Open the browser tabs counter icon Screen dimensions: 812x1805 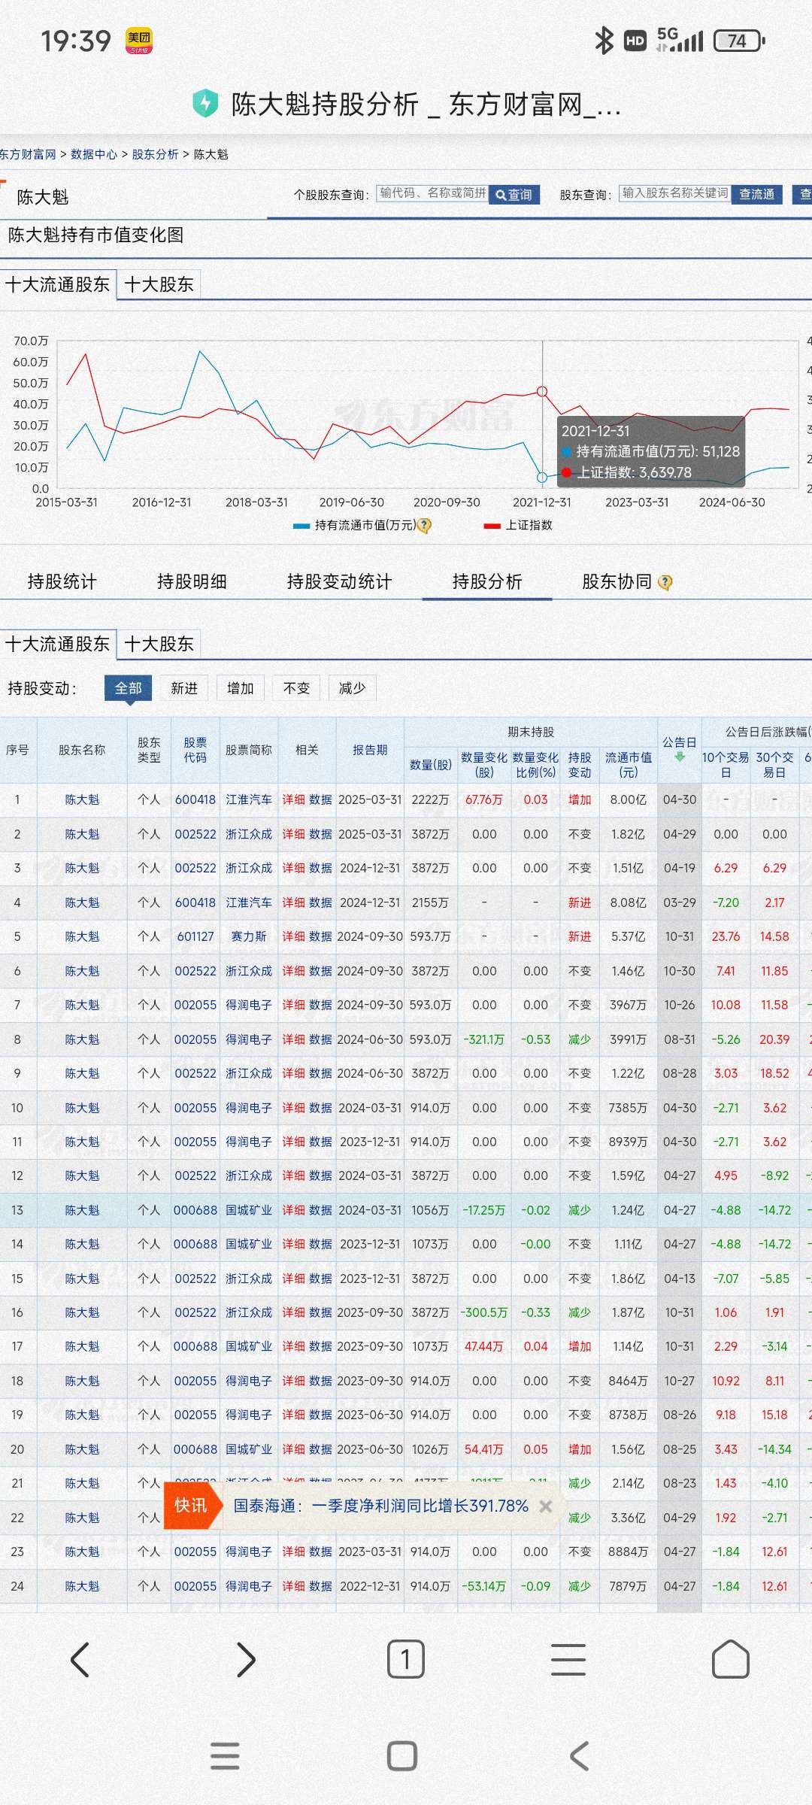click(406, 1659)
